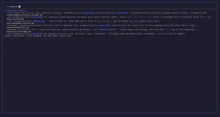Screen dimensions: 220x117
Task: Click the snippet mentioning McAlevey and Podcasts
Action: coord(101,30)
